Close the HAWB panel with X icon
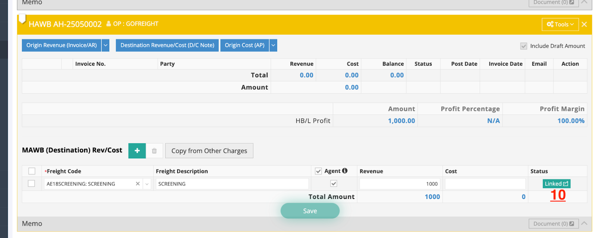 584,24
